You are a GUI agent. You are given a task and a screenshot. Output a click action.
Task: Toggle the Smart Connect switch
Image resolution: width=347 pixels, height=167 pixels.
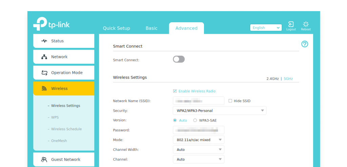(x=179, y=59)
